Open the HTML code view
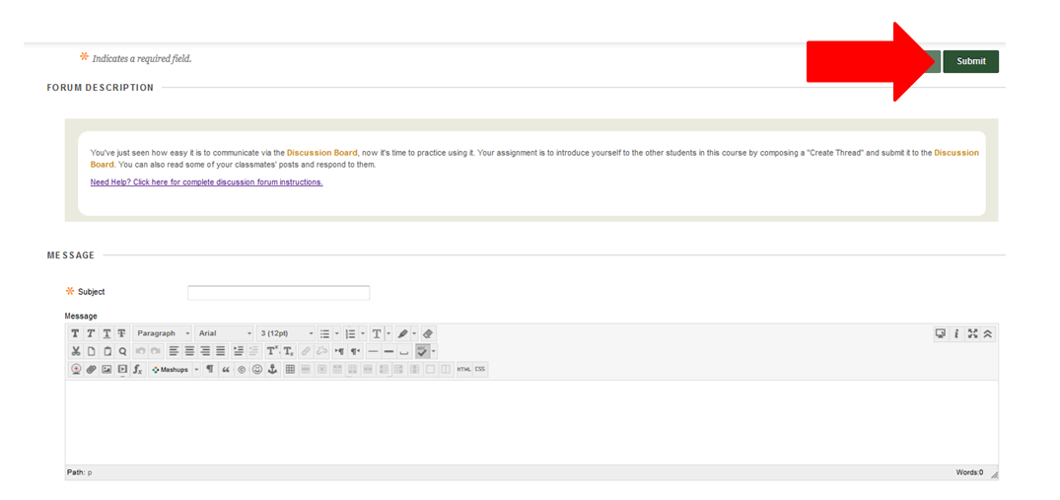The width and height of the screenshot is (1060, 500). tap(463, 369)
